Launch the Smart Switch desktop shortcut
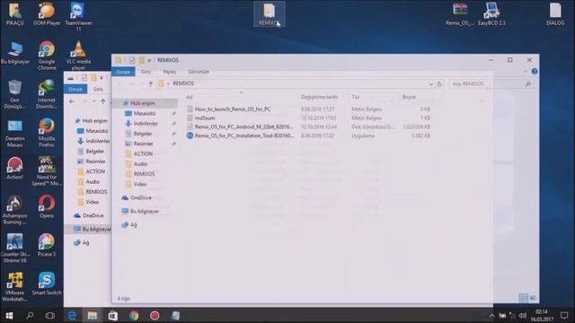 tap(47, 284)
